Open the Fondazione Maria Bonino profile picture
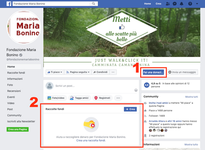 24,27
